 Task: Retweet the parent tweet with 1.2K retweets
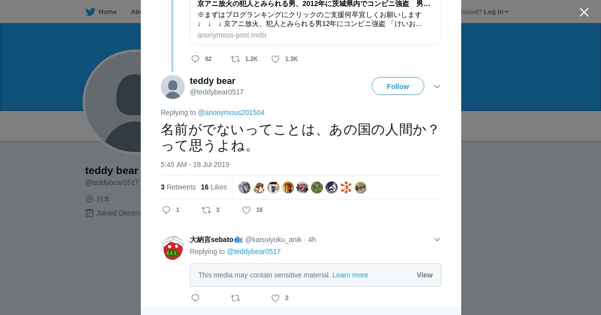pos(235,59)
